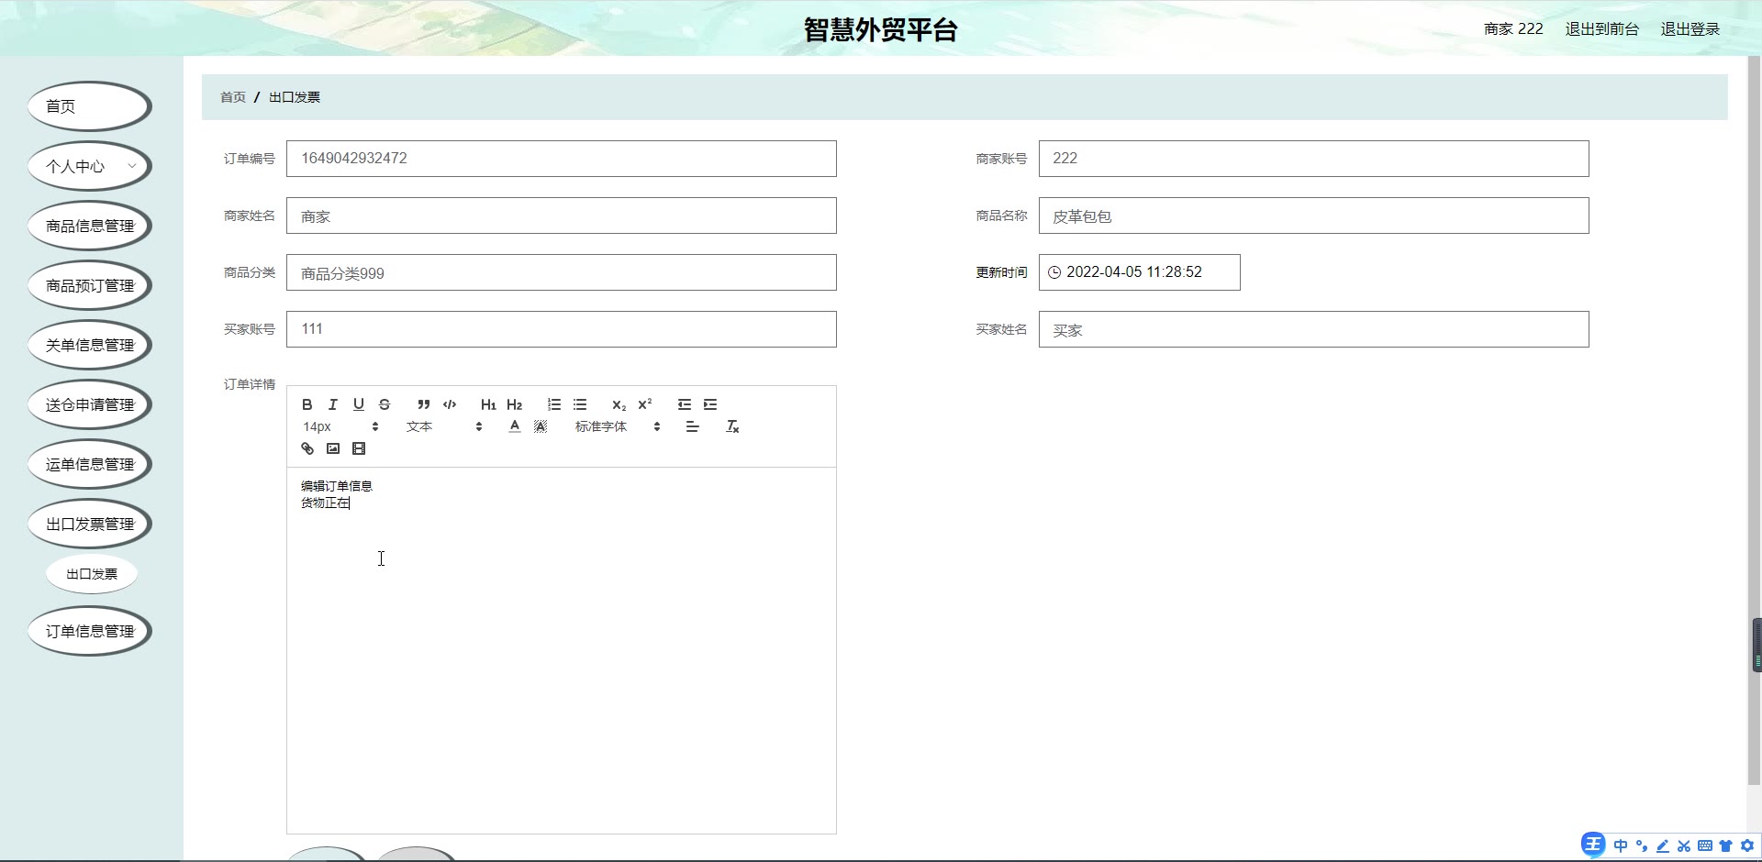Open the 文本 heading style dropdown
This screenshot has height=862, width=1762.
coord(444,426)
